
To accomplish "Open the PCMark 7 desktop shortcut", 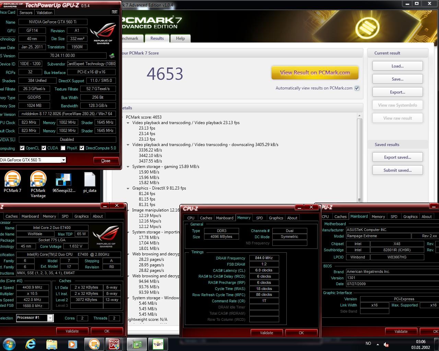I will click(x=13, y=182).
